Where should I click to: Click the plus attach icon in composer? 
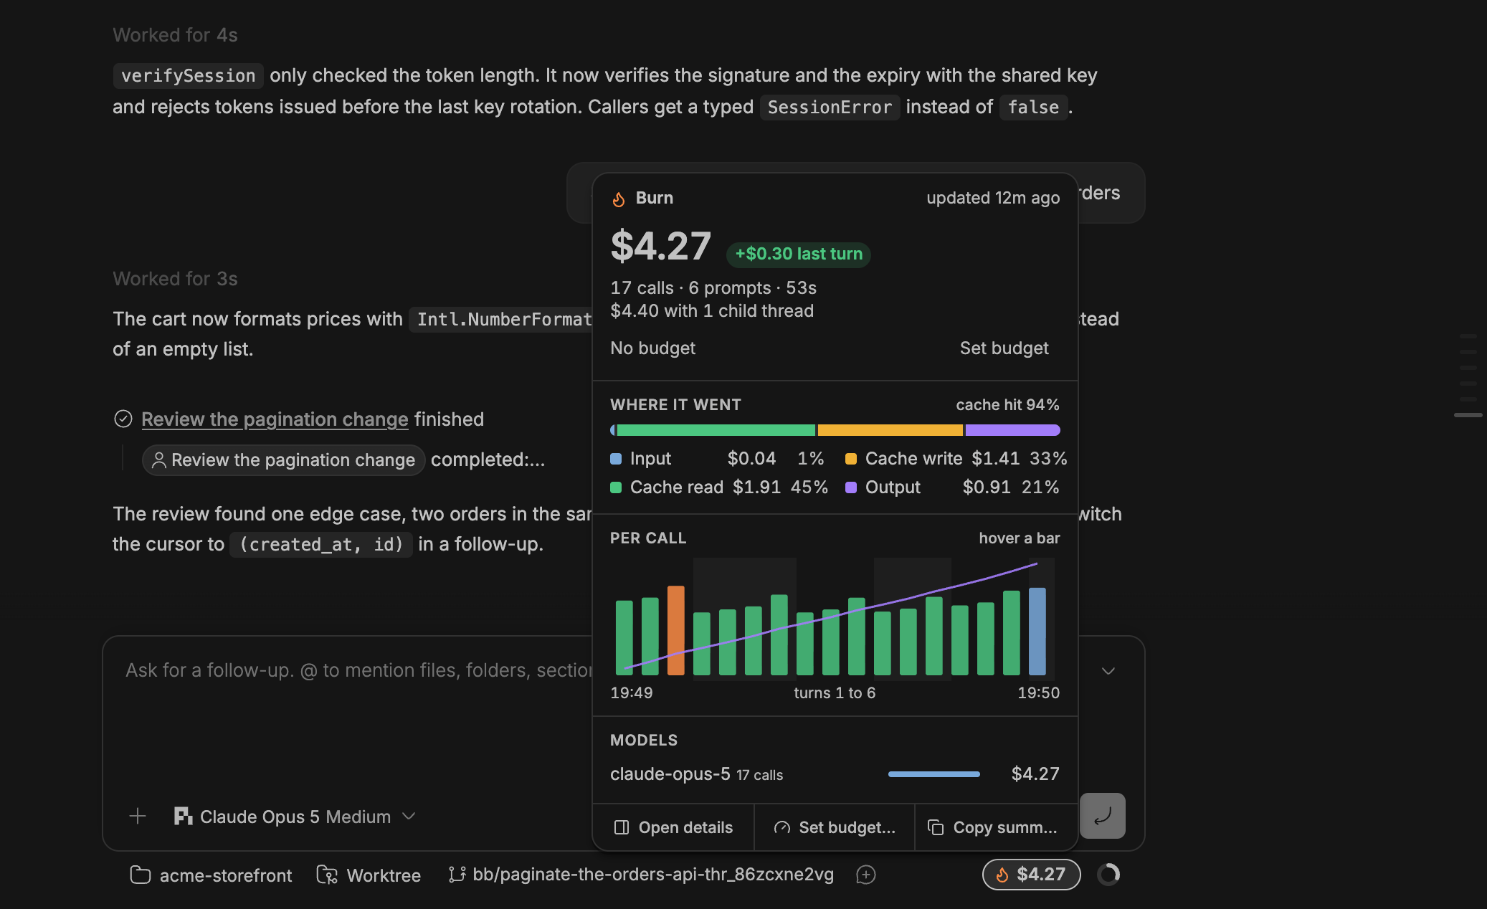click(138, 816)
